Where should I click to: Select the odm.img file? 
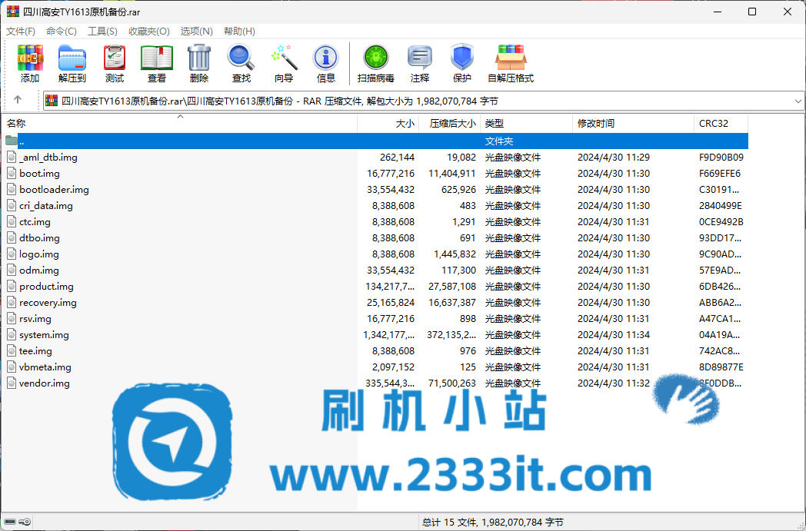click(39, 270)
